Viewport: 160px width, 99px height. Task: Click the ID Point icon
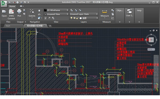(113, 18)
